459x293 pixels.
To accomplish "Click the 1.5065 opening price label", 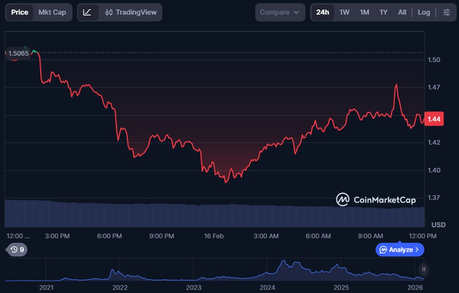I will coord(18,53).
